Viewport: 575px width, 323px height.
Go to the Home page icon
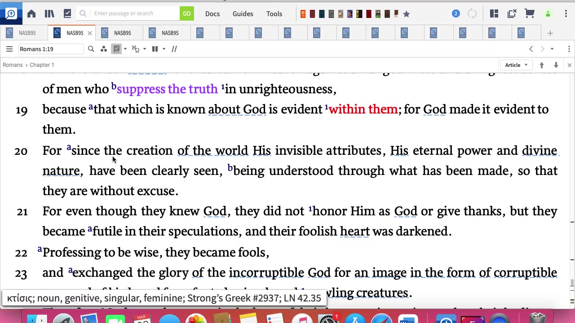pos(31,13)
